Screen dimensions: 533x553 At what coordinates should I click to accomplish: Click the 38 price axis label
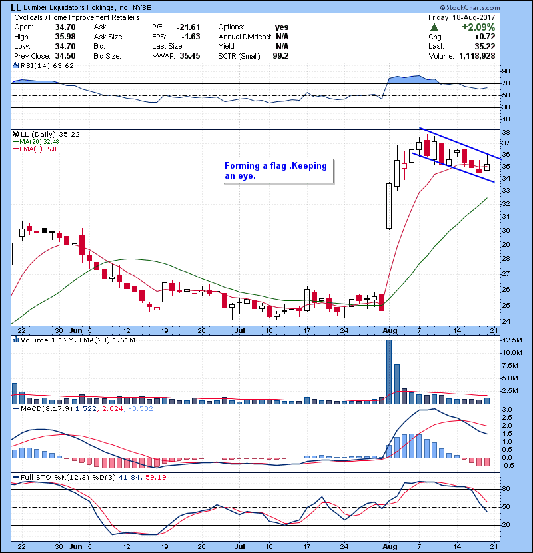pyautogui.click(x=506, y=133)
